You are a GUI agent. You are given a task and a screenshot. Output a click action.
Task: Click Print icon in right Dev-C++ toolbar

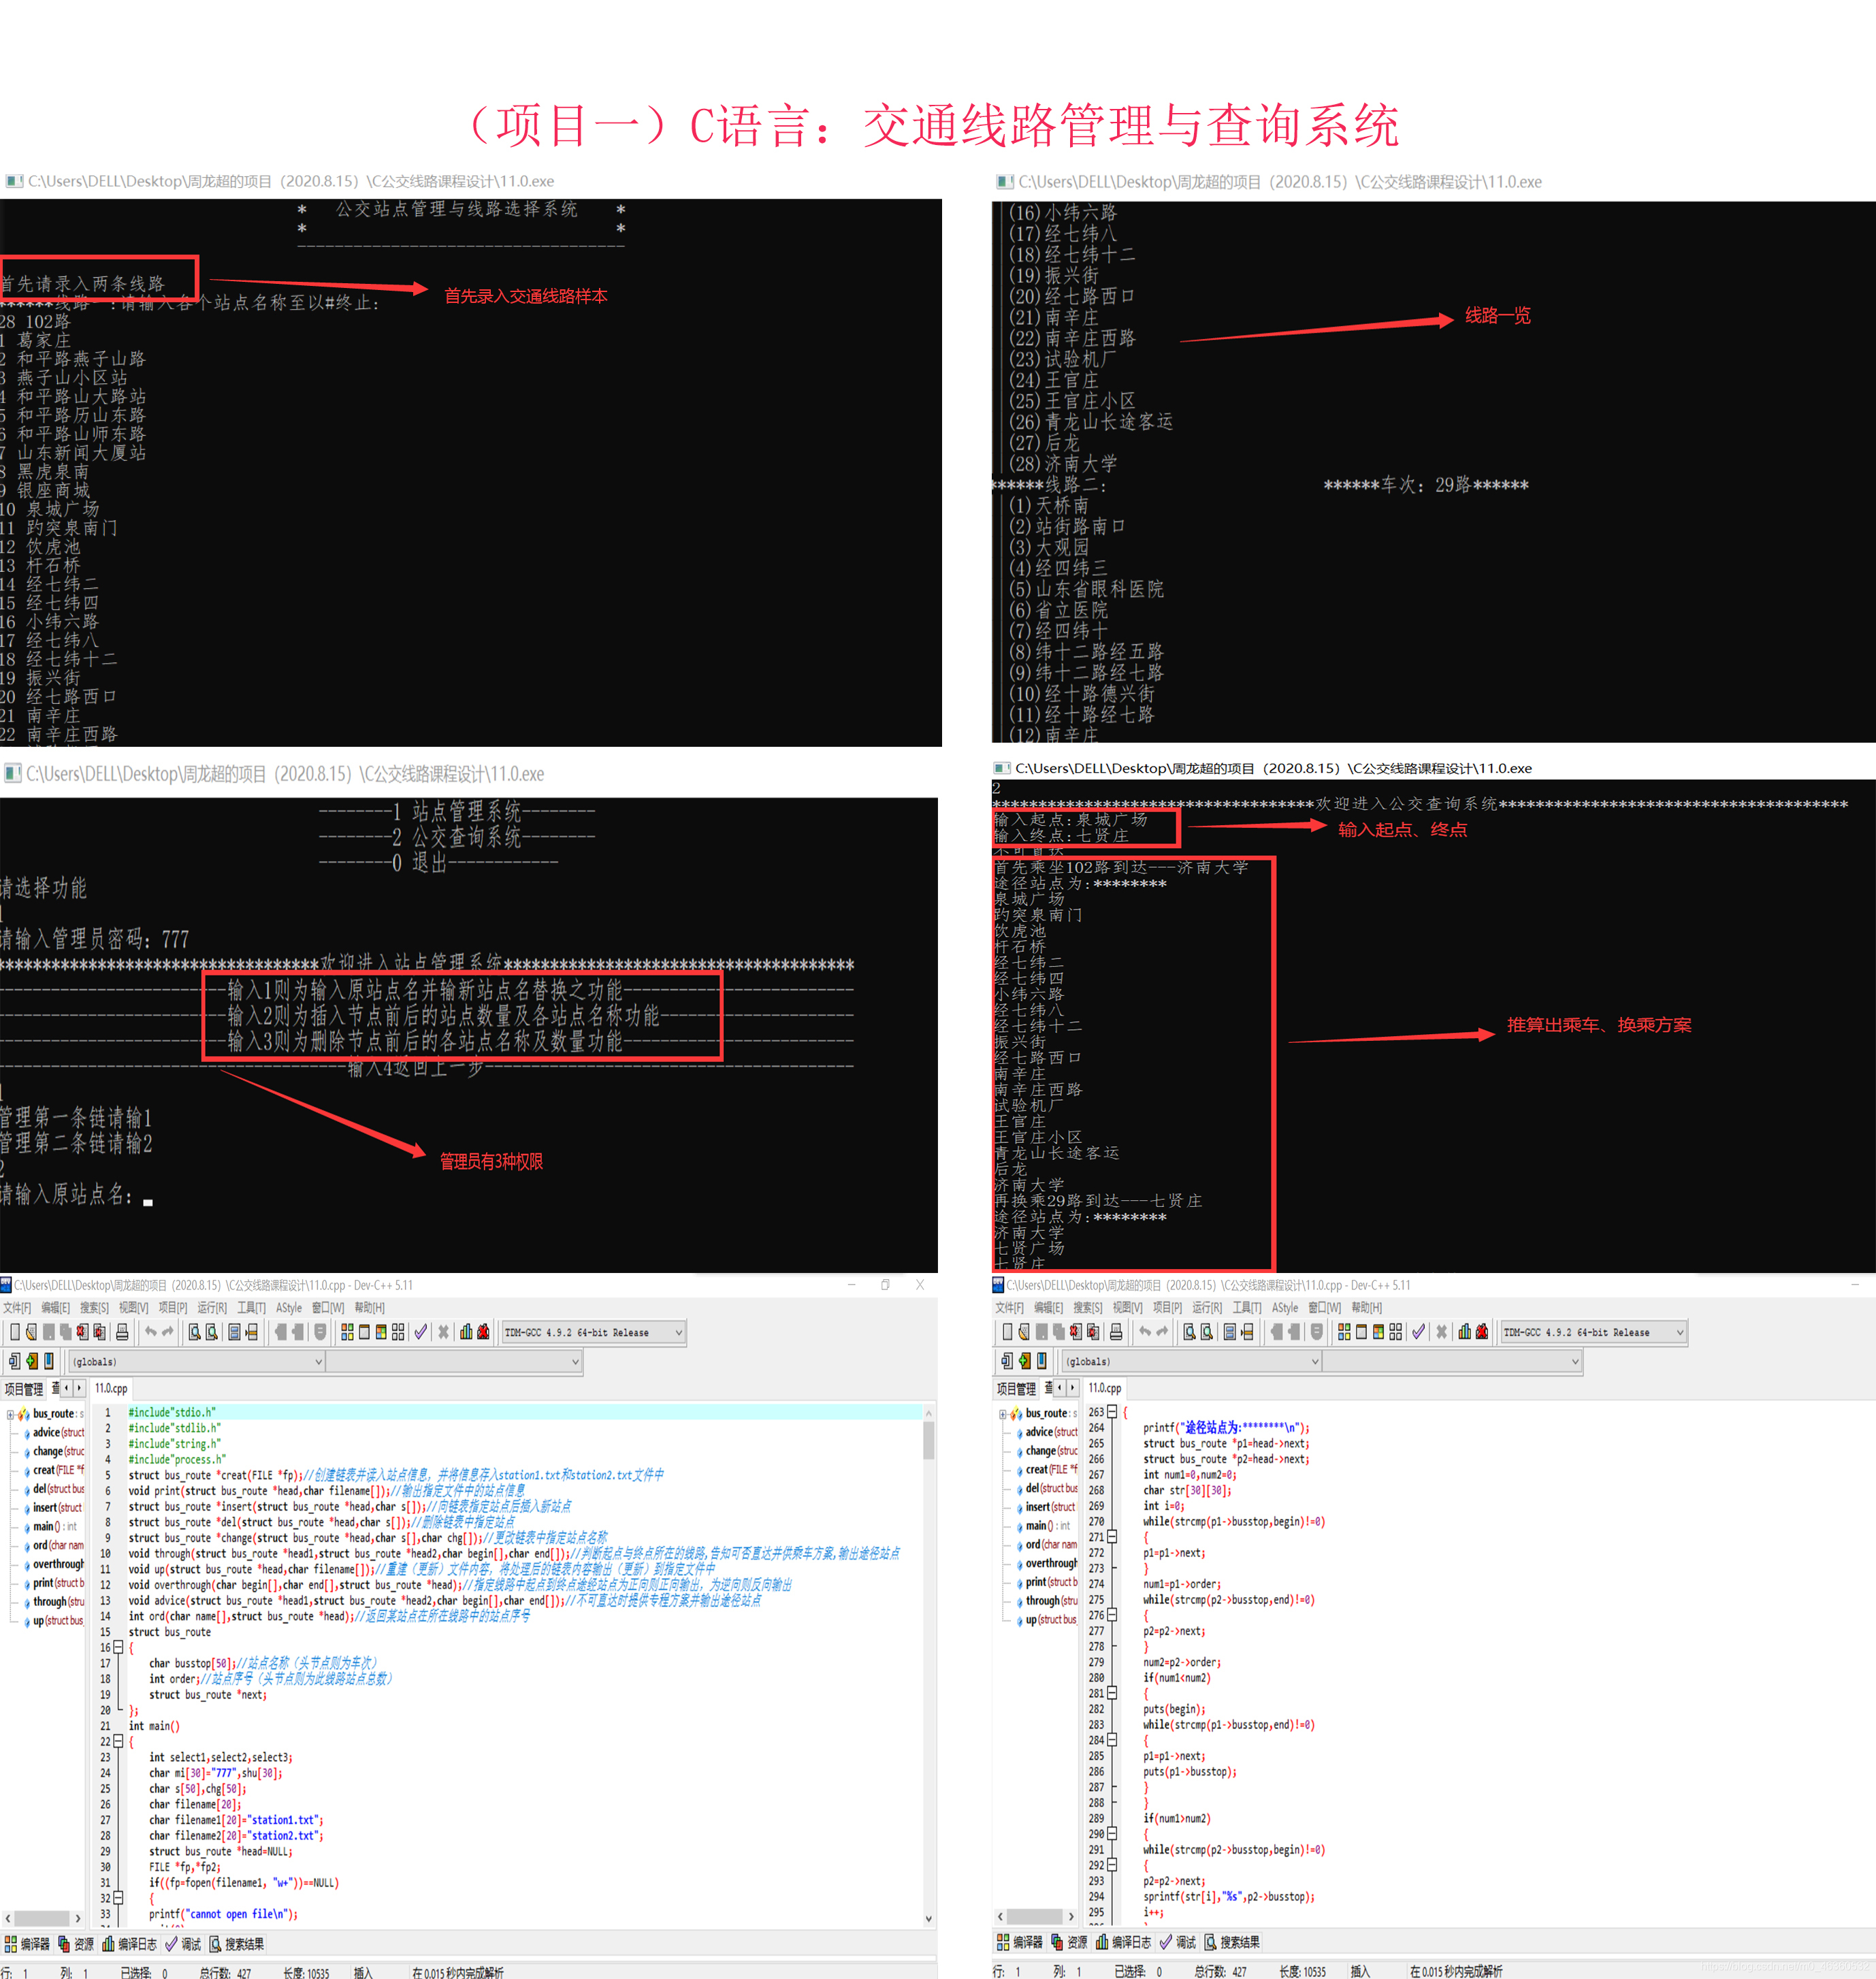(x=1116, y=1332)
